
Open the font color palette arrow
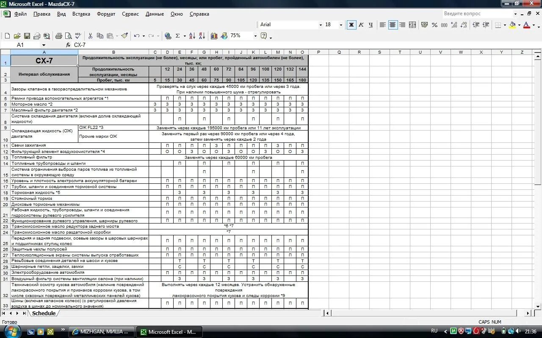pos(534,25)
